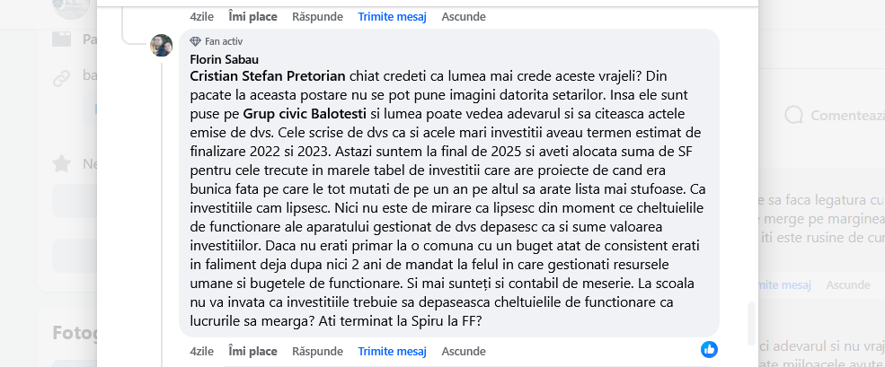885x367 pixels.
Task: Click the 4zile timestamp below Florin's comment
Action: click(203, 349)
